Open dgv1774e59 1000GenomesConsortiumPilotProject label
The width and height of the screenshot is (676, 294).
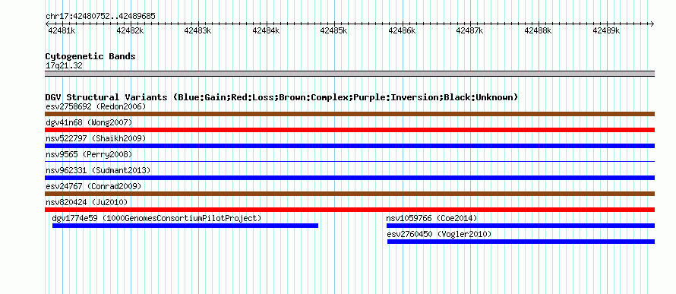(156, 218)
